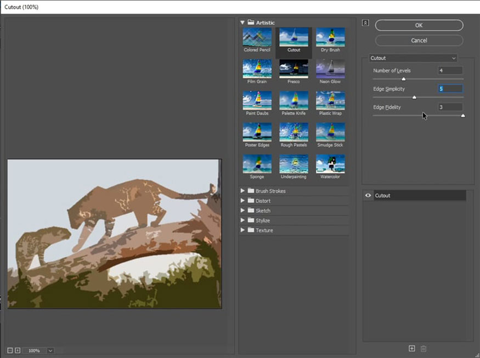Select the Cutout filter thumbnail
Image resolution: width=480 pixels, height=358 pixels.
[293, 37]
